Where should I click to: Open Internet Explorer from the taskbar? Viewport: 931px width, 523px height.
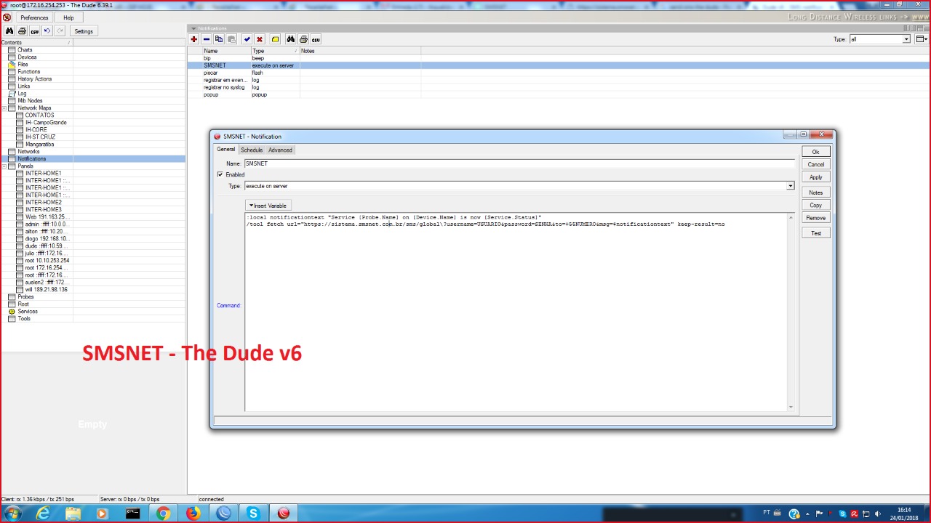[44, 514]
